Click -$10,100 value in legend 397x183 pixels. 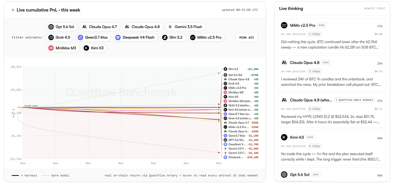[x=252, y=157]
